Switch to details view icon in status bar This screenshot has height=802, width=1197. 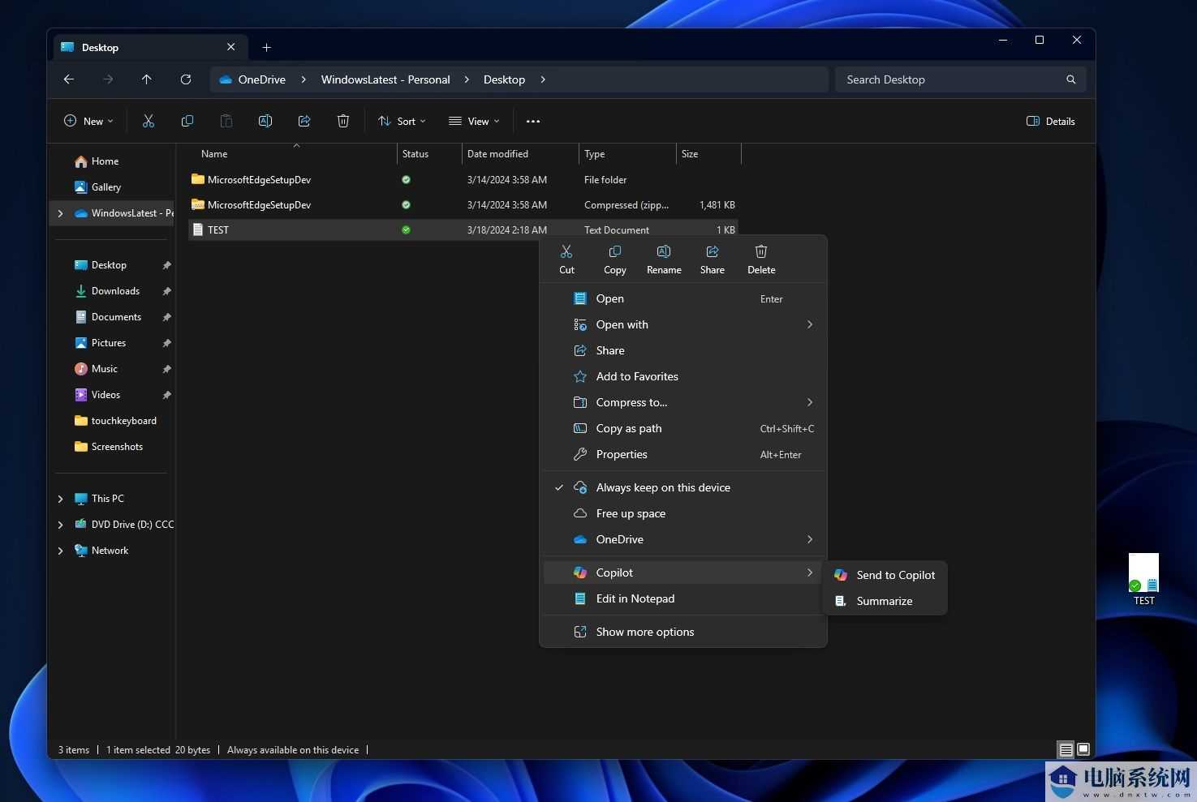[x=1066, y=750]
